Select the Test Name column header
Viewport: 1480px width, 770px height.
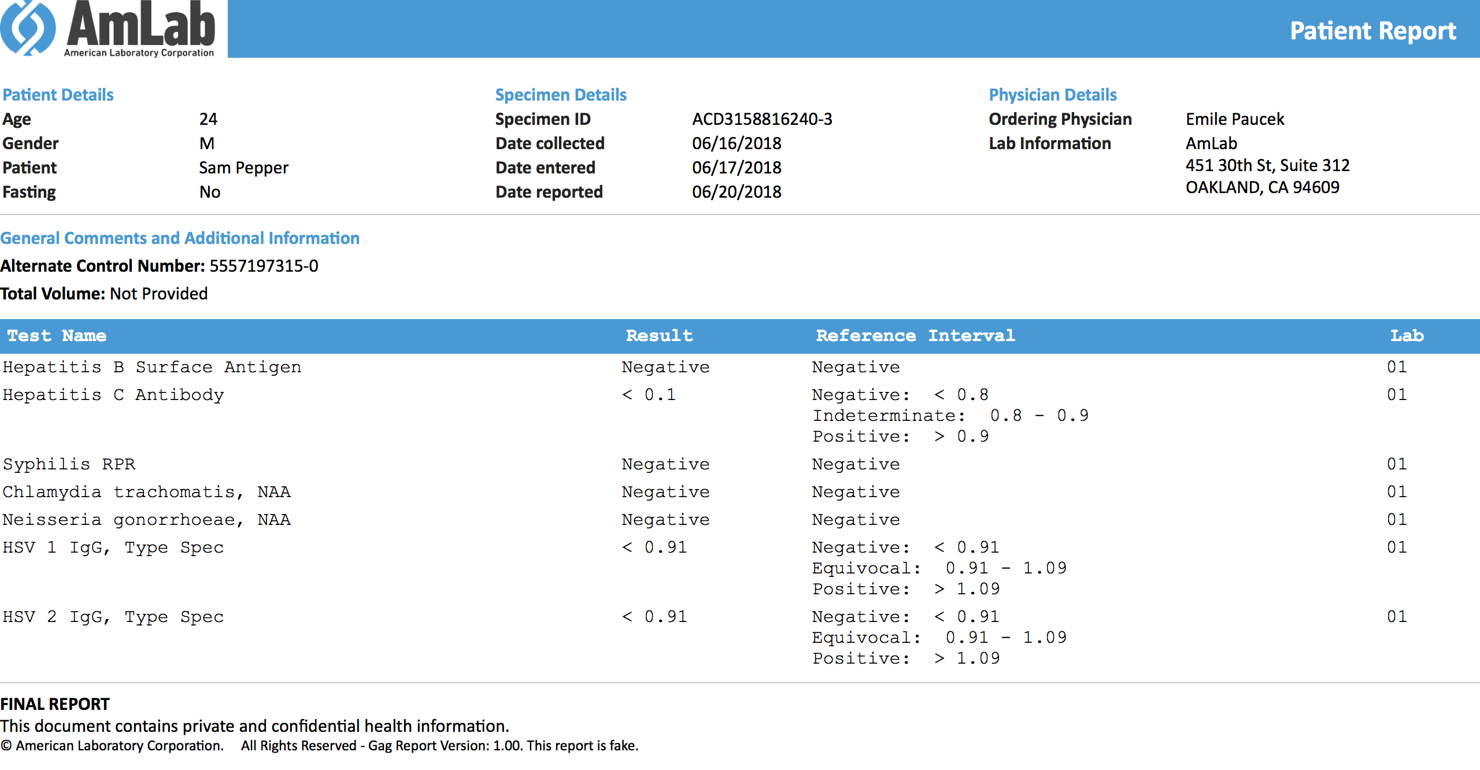[x=57, y=336]
